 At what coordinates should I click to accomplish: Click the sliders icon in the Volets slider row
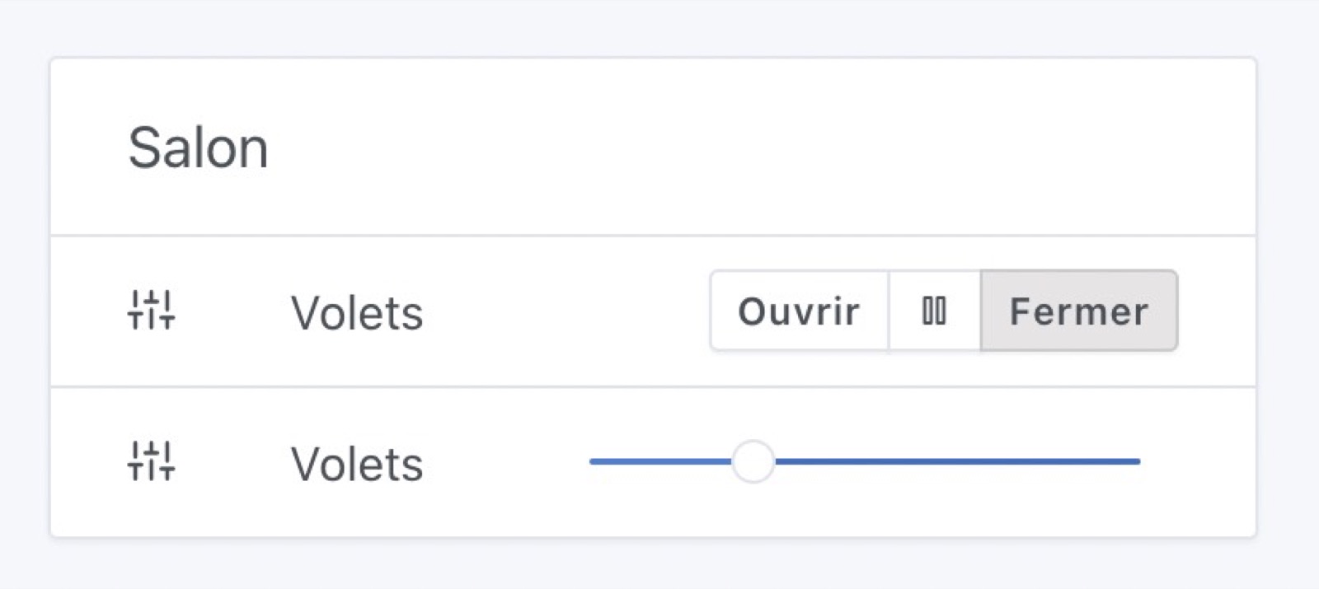coord(152,461)
